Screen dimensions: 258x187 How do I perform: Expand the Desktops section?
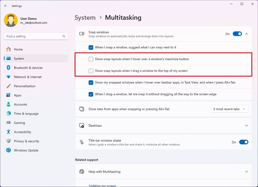click(246, 125)
